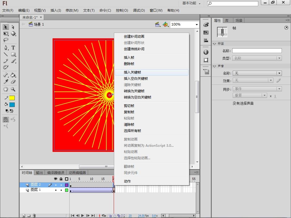The width and height of the screenshot is (291, 218).
Task: Click delete layer trash icon
Action: coord(34,216)
